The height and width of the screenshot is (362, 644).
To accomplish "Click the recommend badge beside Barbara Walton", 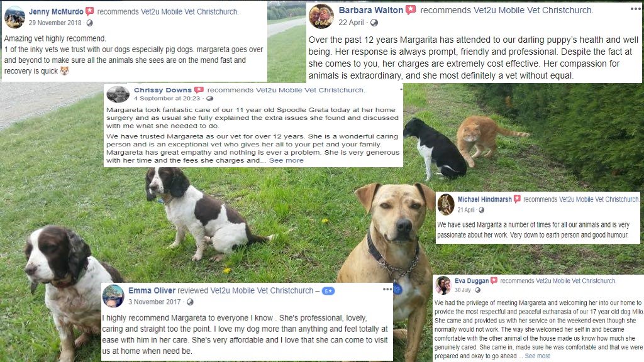I will [410, 10].
